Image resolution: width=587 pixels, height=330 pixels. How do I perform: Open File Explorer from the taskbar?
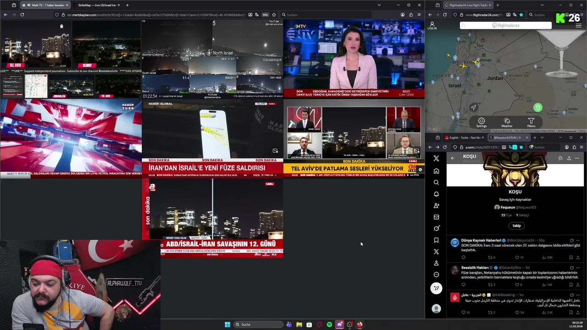click(x=299, y=324)
